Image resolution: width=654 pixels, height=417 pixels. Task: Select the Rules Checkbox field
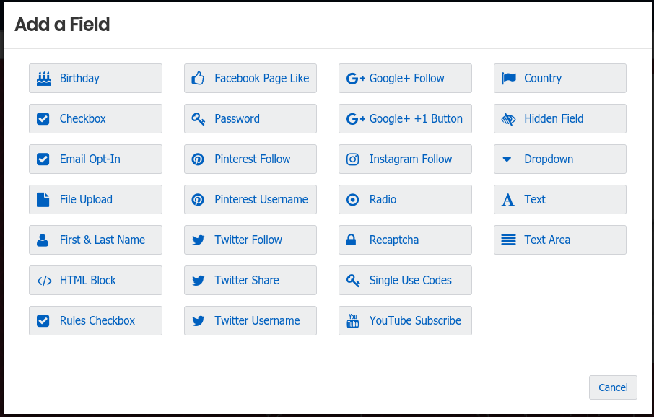click(x=95, y=321)
